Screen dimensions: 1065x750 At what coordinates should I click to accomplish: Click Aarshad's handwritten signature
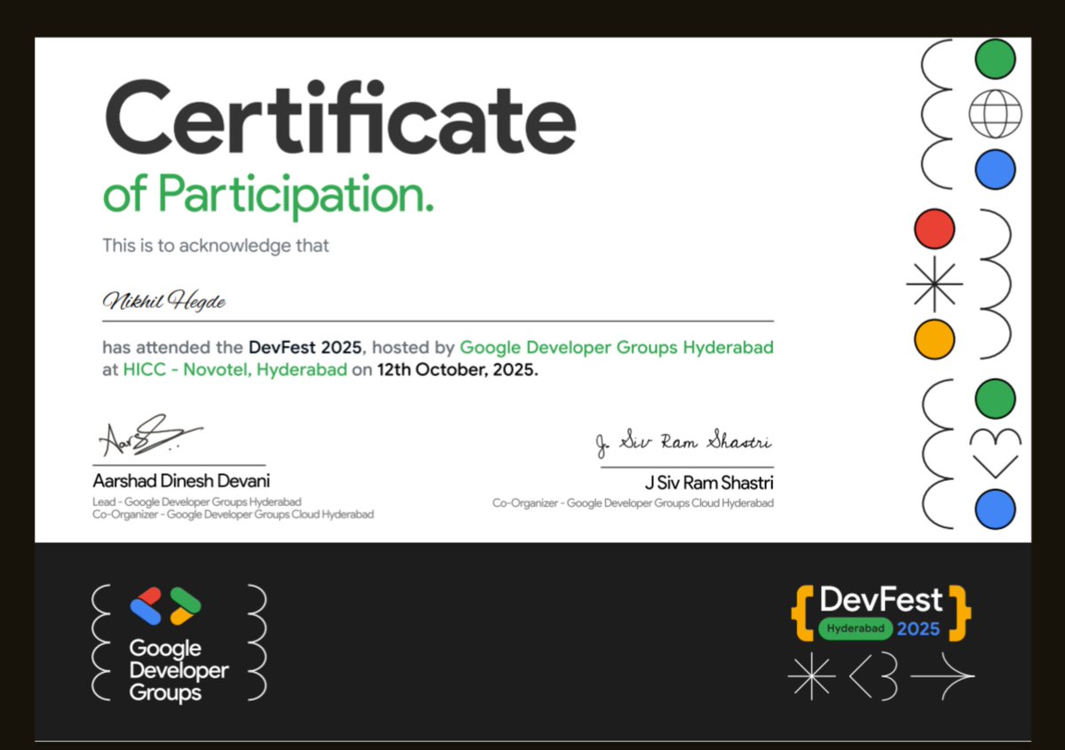(x=149, y=435)
